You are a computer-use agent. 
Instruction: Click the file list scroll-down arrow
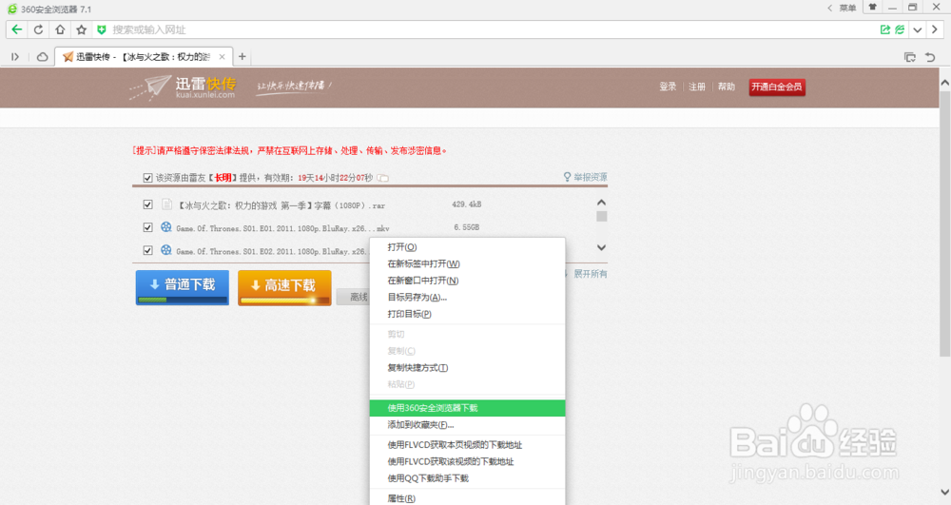point(601,247)
